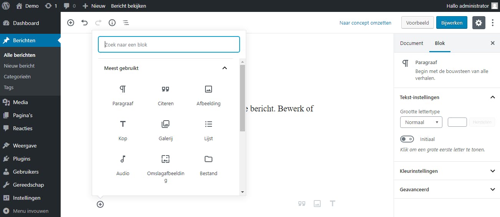
Task: Click the Bijwerken button
Action: [452, 23]
